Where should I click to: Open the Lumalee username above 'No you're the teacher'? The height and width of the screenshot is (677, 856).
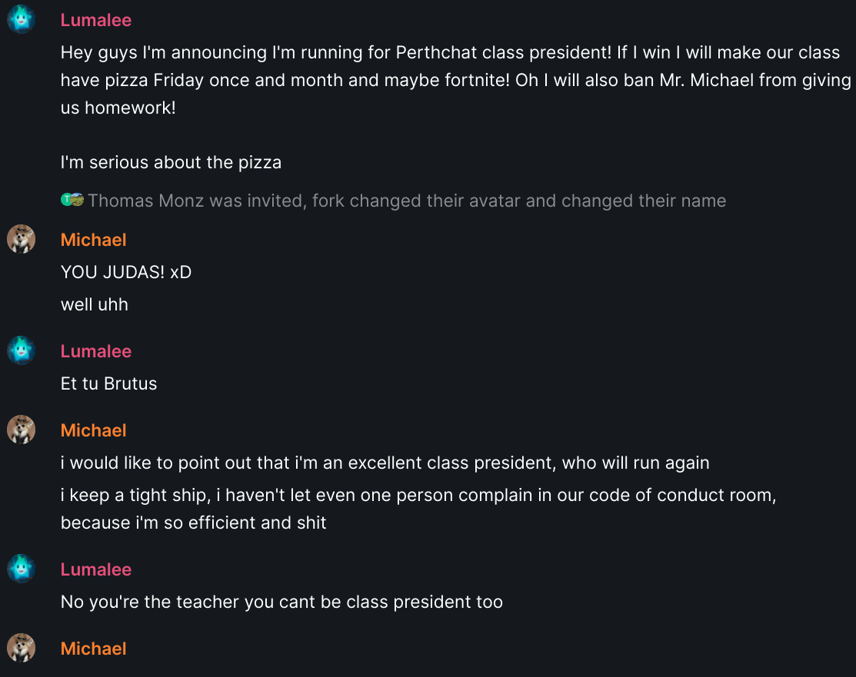pyautogui.click(x=96, y=569)
